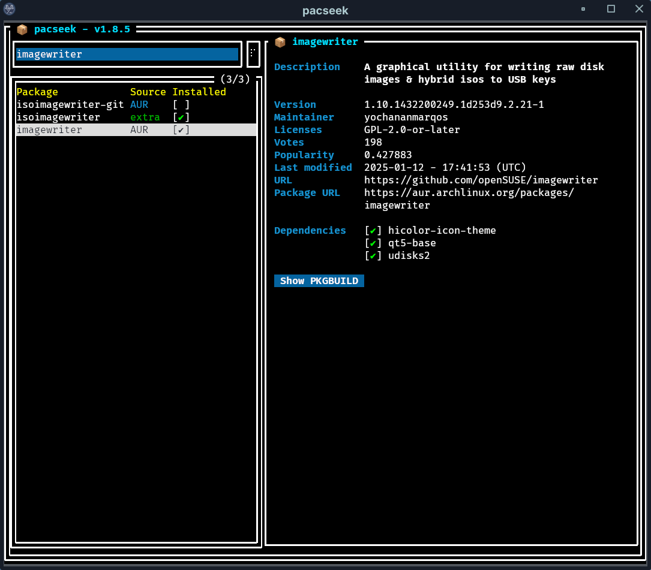Click the Show PKGBUILD button
Viewport: 651px width, 570px height.
[x=319, y=281]
